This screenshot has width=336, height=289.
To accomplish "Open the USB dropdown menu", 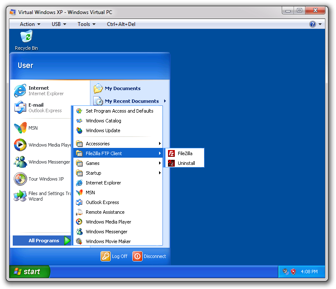I will tap(59, 24).
